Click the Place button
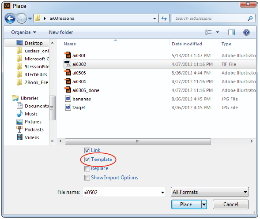260x219 pixels. (x=186, y=204)
